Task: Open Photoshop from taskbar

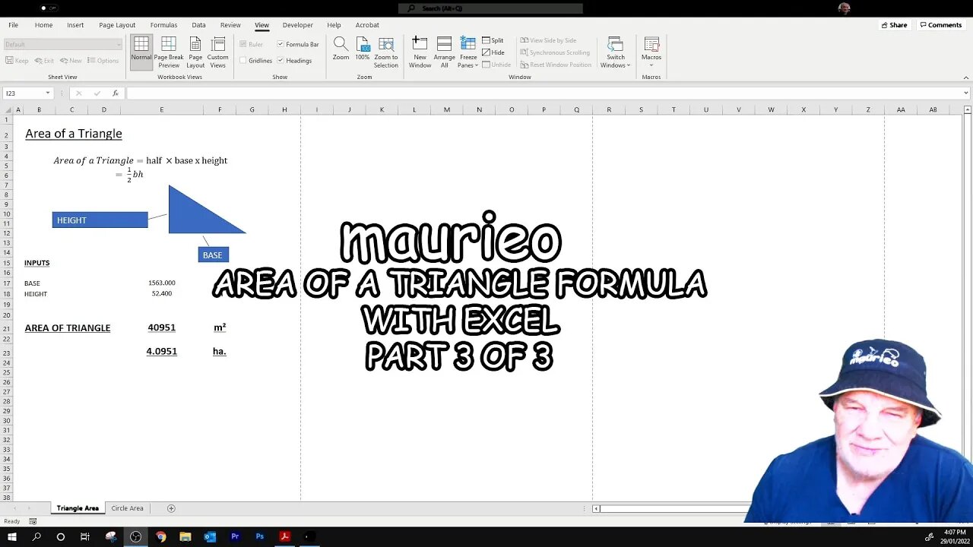Action: click(260, 536)
